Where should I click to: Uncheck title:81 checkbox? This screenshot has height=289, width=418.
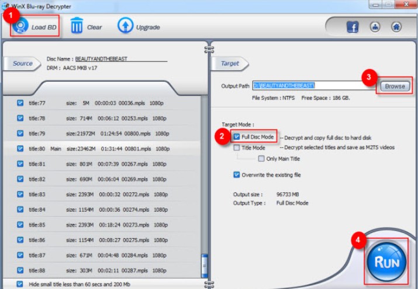click(20, 164)
